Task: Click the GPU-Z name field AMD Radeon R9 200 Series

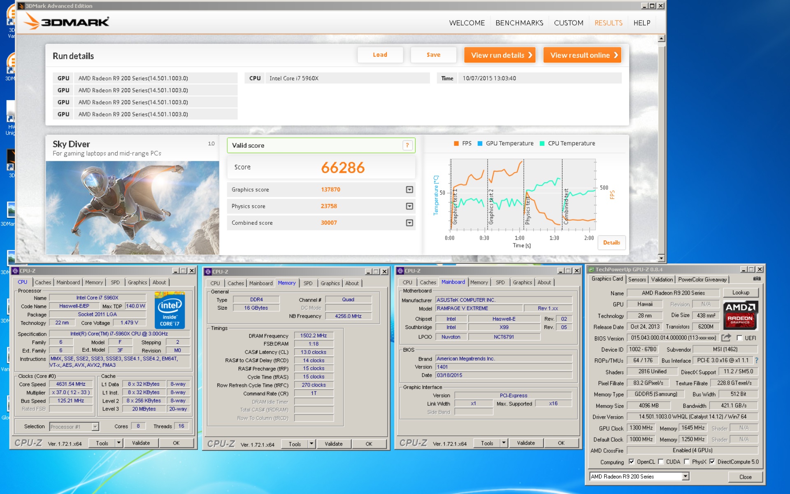Action: 673,293
